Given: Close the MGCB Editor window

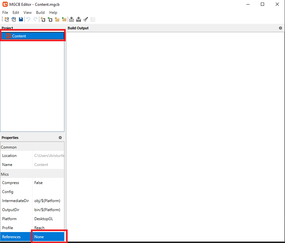Looking at the screenshot, I should pyautogui.click(x=277, y=4).
